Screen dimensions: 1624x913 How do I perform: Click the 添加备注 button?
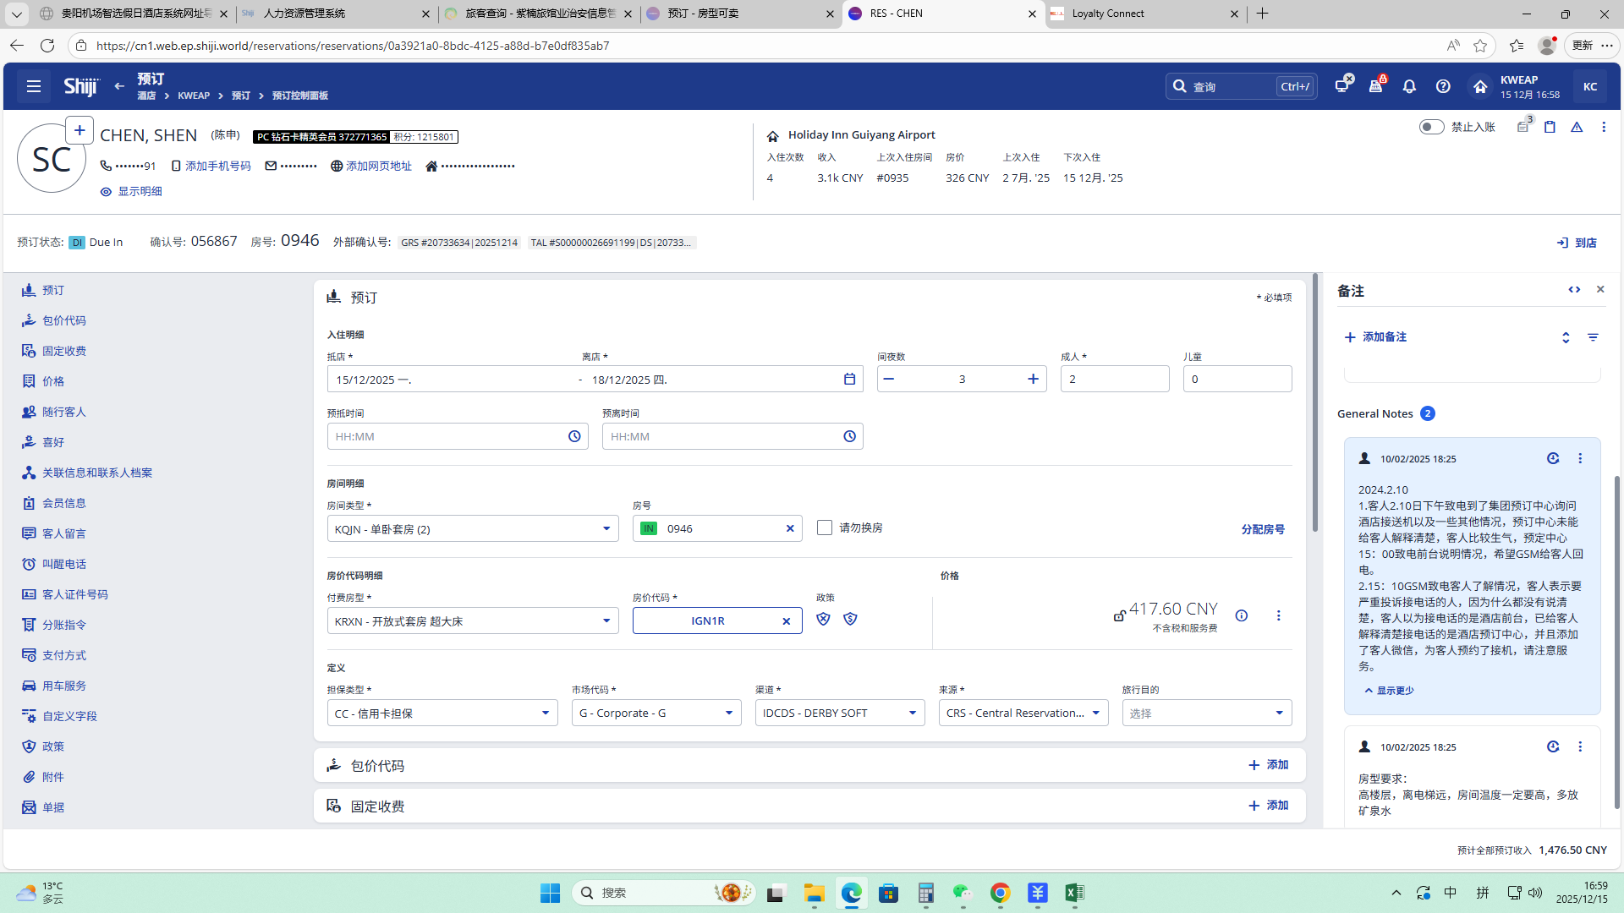1375,337
